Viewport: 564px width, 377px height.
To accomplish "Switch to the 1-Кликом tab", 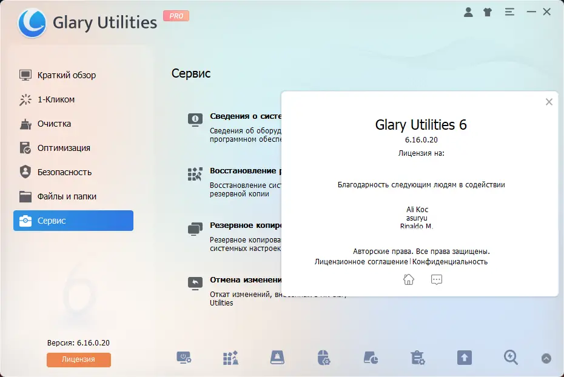I will (73, 99).
